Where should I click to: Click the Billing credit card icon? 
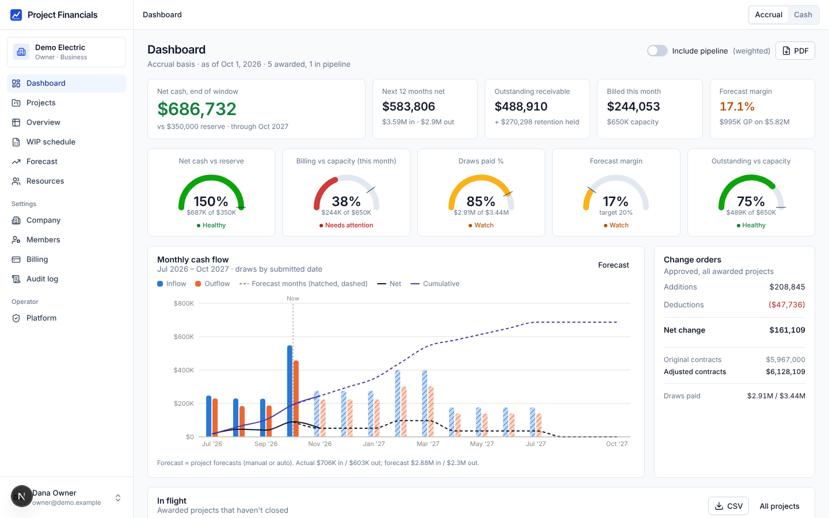[16, 260]
